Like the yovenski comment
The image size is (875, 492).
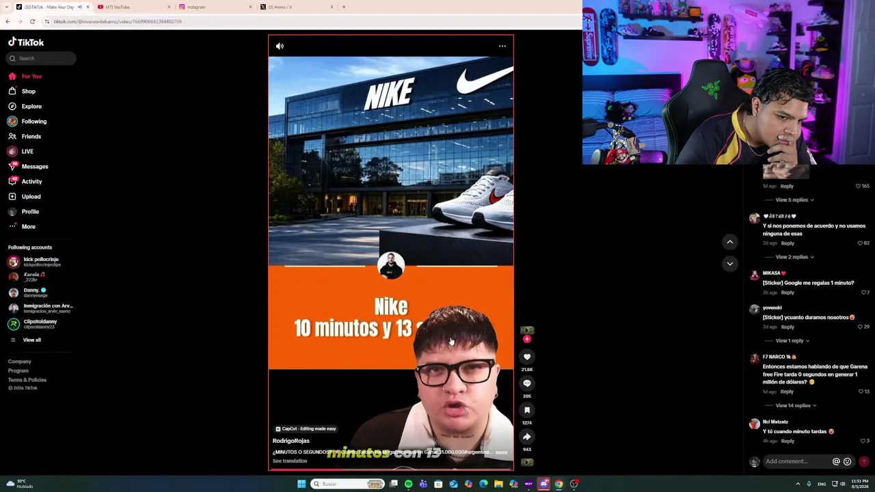click(x=861, y=327)
